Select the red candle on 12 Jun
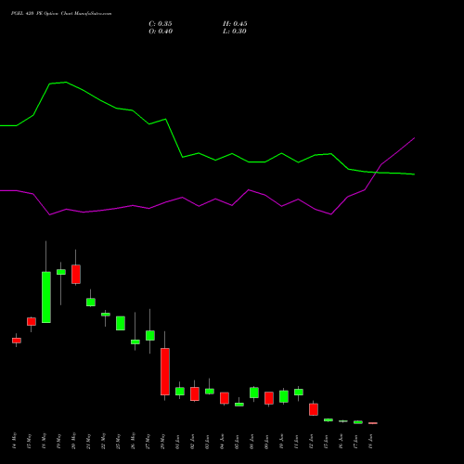464x464 pixels. coord(314,409)
